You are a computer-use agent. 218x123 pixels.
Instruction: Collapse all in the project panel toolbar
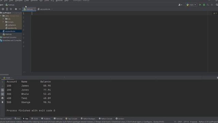click(11, 9)
